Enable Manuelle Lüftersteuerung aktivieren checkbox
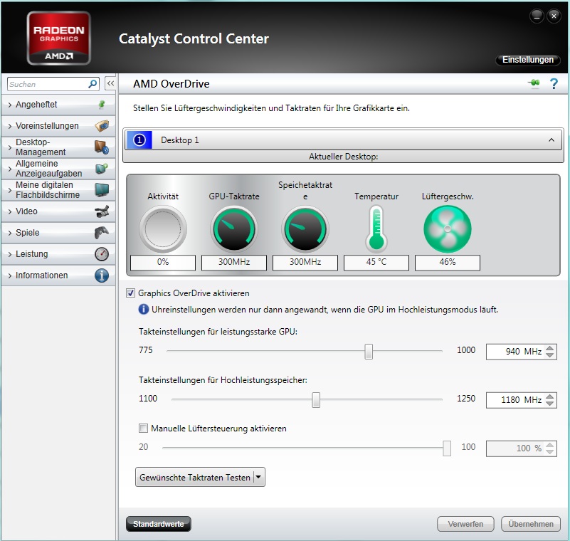The image size is (570, 541). pos(143,429)
